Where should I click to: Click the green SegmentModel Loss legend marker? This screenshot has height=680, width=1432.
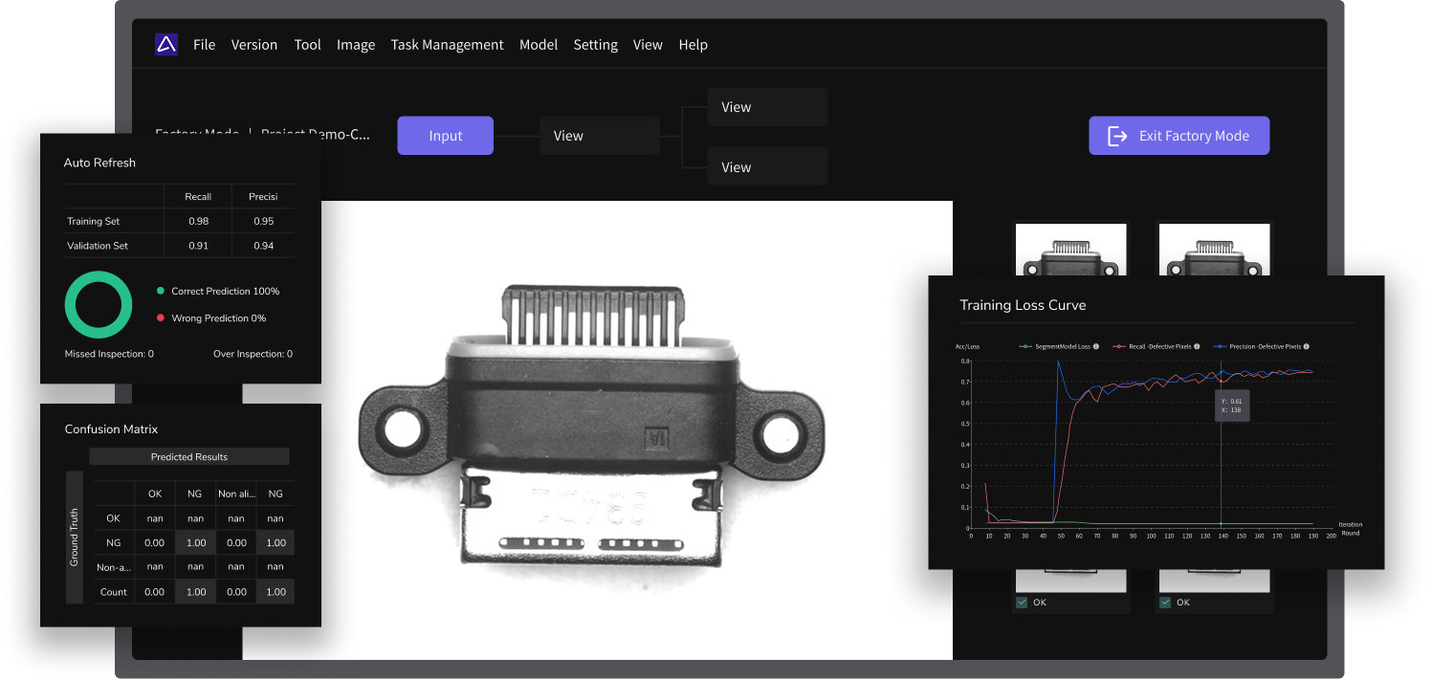(x=1025, y=346)
